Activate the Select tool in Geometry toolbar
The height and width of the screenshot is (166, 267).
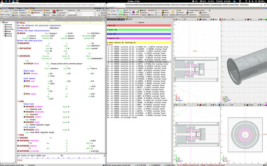pyautogui.click(x=121, y=13)
